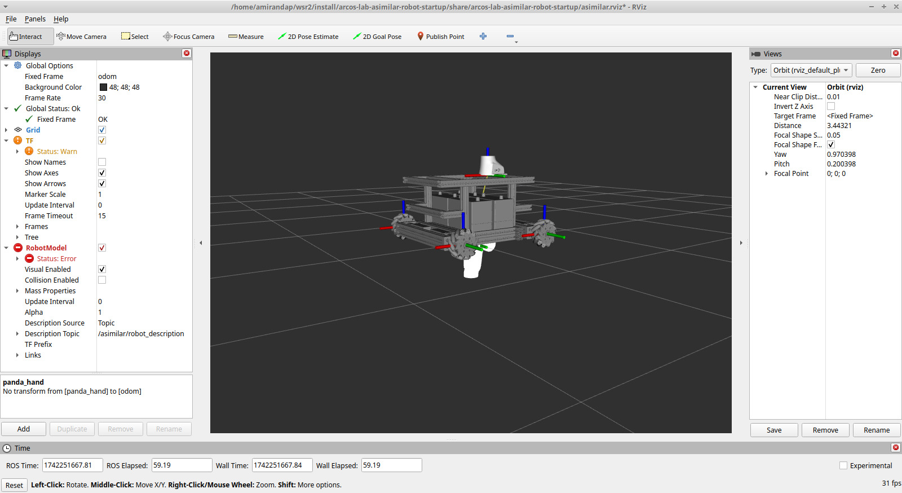Click the Publish Point tool
The image size is (902, 493).
click(441, 37)
